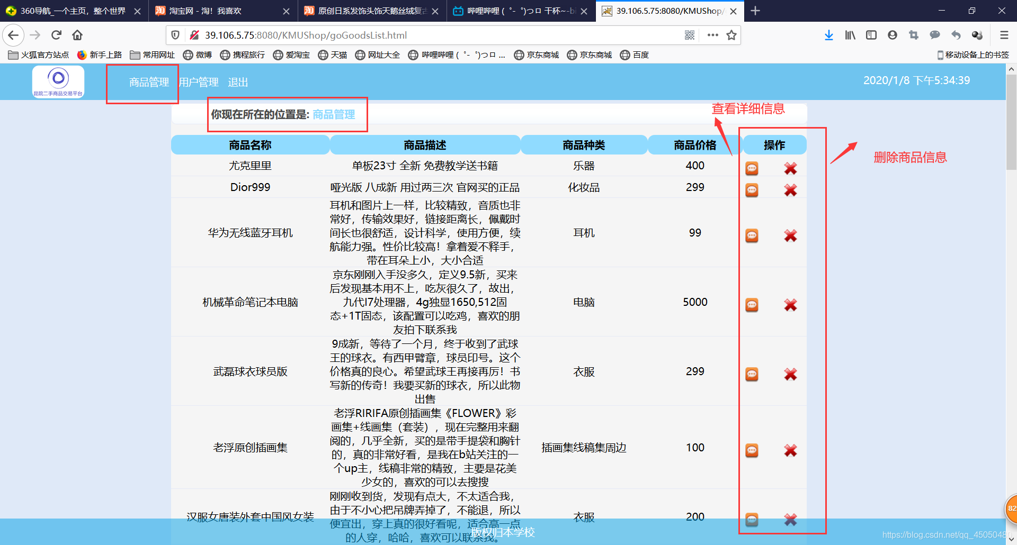The image size is (1017, 545).
Task: Click the 5000 price cell
Action: [695, 302]
